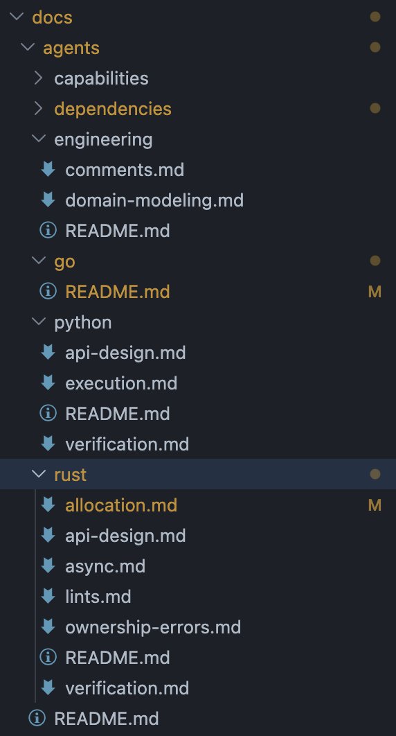Select the engineering folder name
The image size is (396, 736).
[x=103, y=139]
